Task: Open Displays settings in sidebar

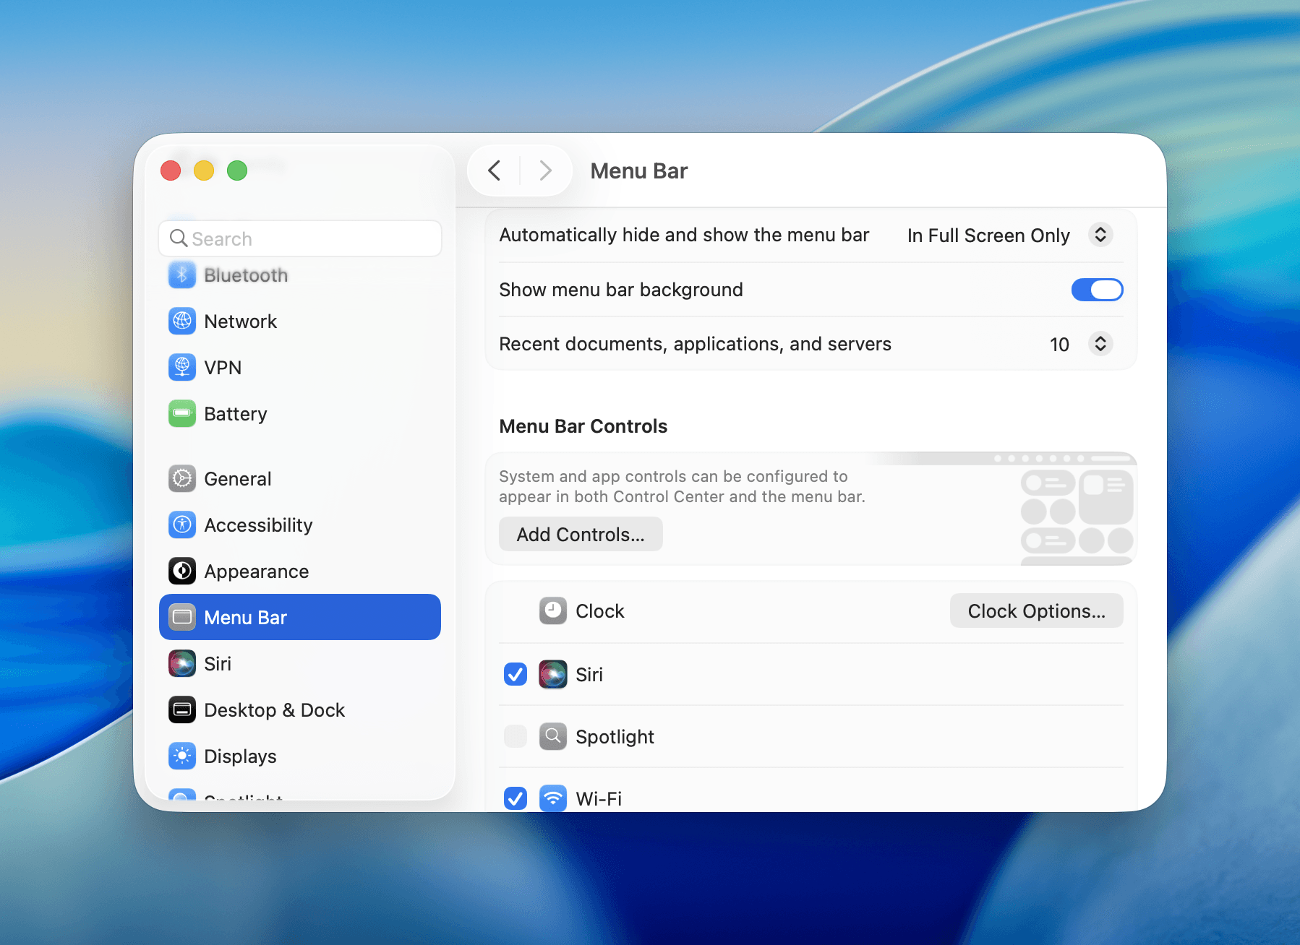Action: click(x=300, y=756)
